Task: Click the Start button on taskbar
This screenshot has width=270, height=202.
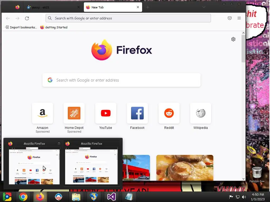Action: click(7, 197)
